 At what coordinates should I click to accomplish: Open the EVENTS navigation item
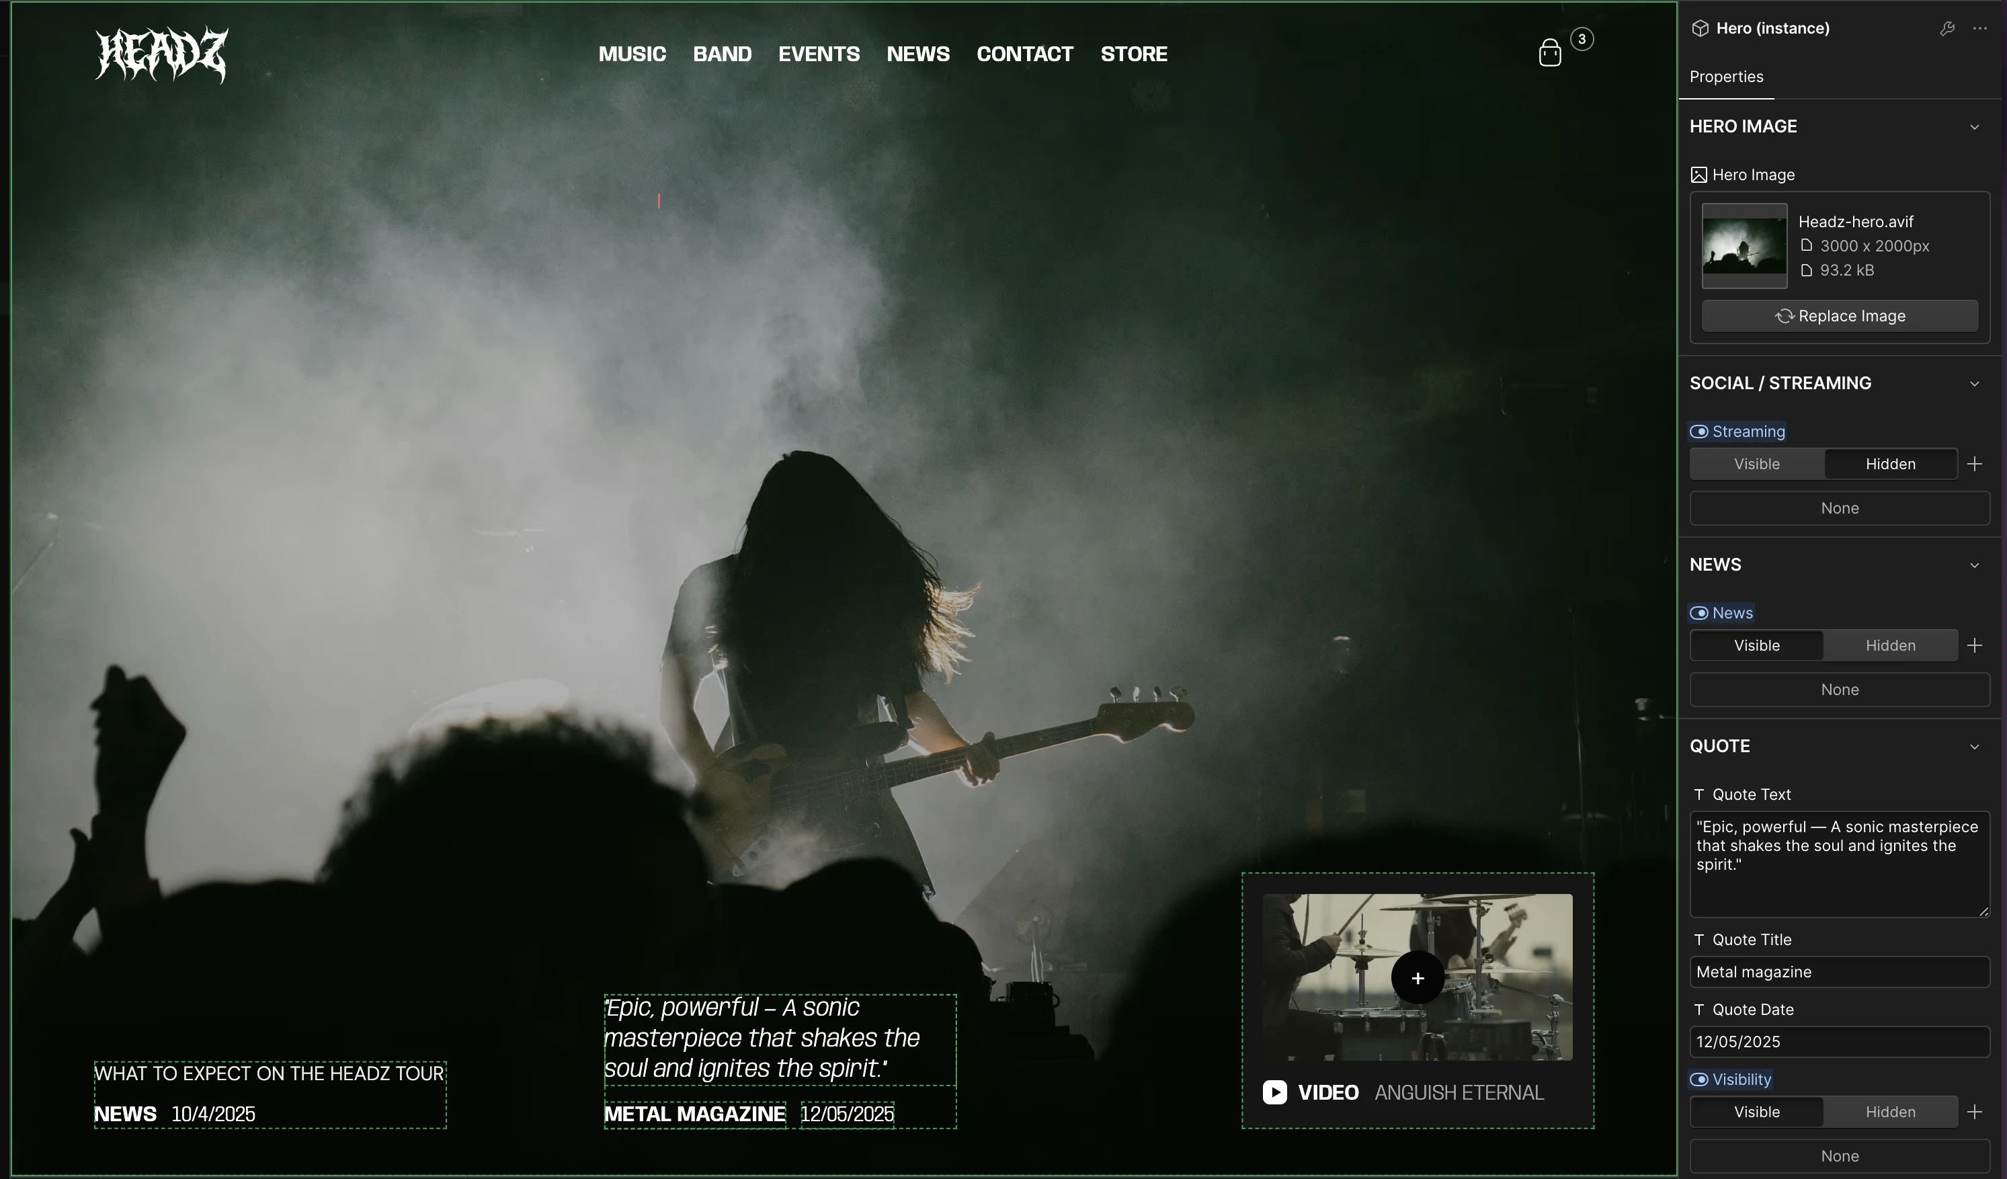point(819,54)
